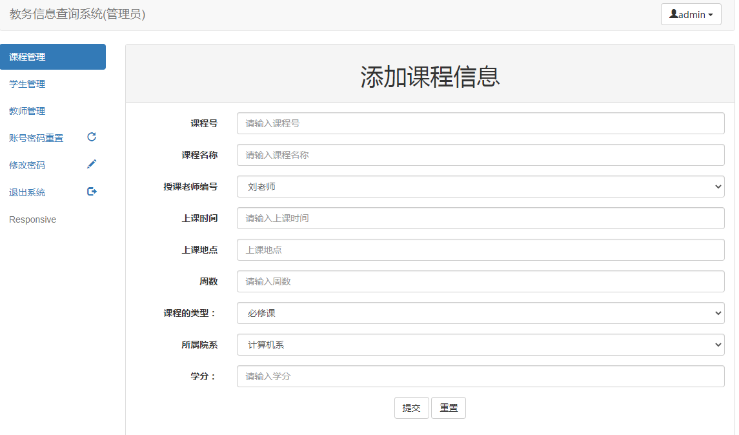Focus the 课程名称 input field
Viewport: 739px width, 435px height.
pyautogui.click(x=480, y=155)
